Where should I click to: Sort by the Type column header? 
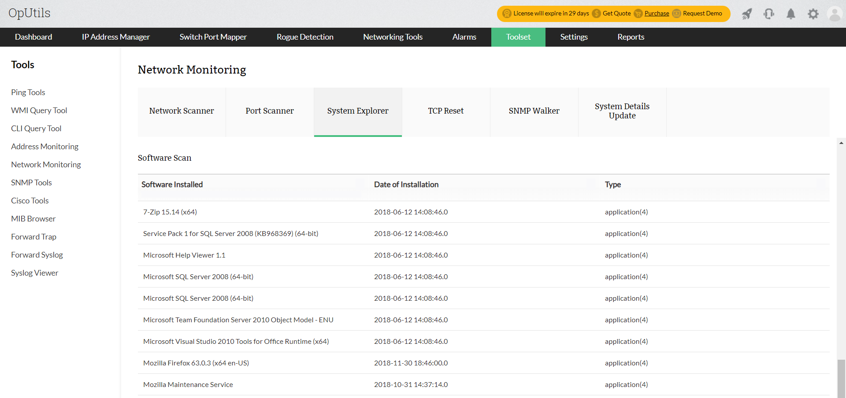613,185
